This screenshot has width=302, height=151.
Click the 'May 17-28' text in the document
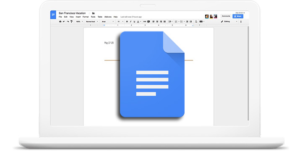pyautogui.click(x=109, y=43)
